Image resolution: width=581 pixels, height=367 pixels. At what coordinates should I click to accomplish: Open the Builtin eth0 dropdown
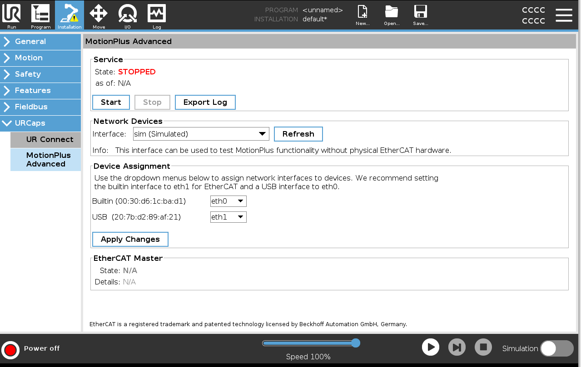(x=228, y=201)
